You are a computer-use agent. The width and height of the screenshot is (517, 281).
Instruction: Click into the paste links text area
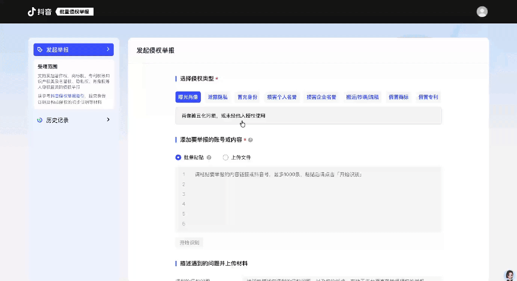(x=308, y=199)
